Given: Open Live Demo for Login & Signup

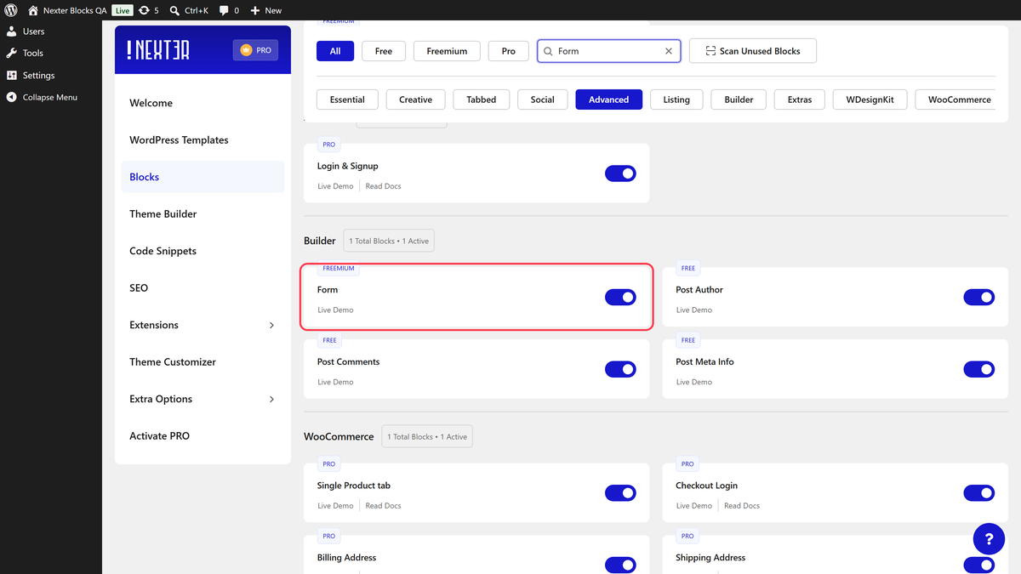Looking at the screenshot, I should (x=335, y=186).
